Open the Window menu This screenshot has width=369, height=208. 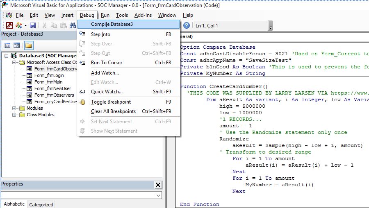click(x=167, y=15)
